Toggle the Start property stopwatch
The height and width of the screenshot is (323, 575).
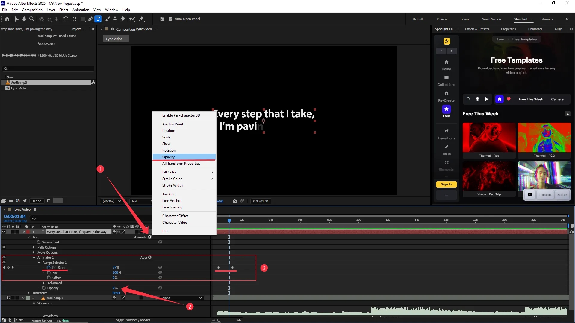[x=49, y=268]
